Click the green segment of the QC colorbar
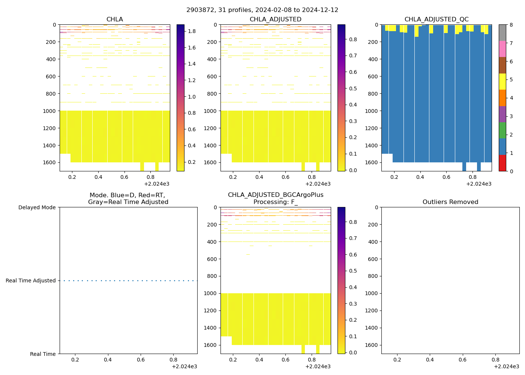The image size is (525, 375). click(502, 130)
